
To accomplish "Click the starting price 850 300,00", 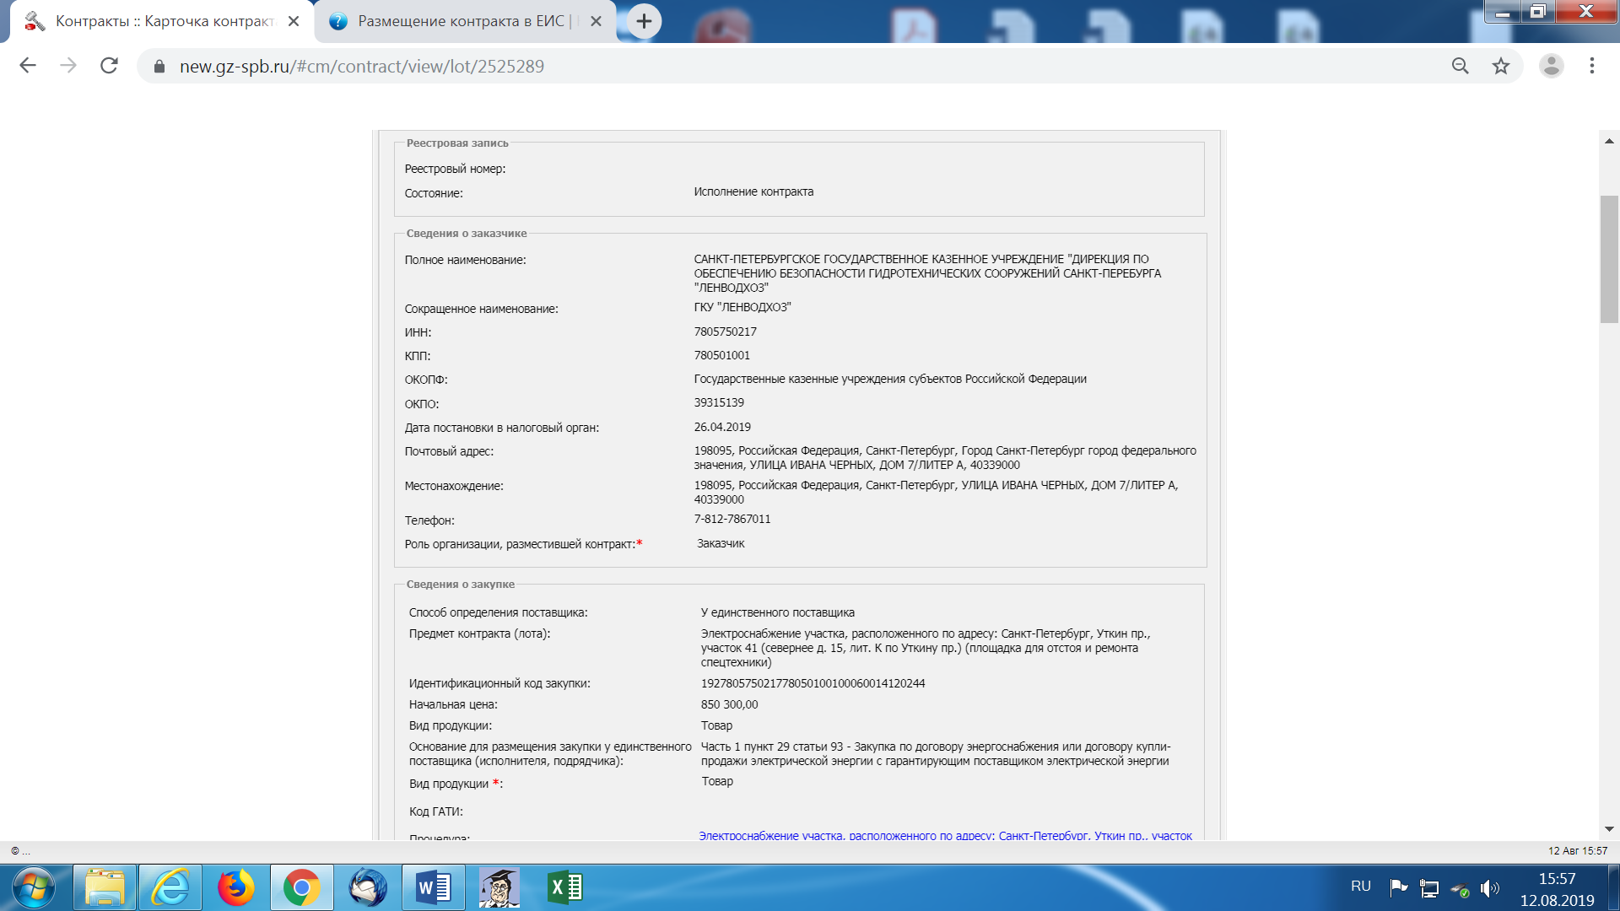I will click(x=729, y=704).
